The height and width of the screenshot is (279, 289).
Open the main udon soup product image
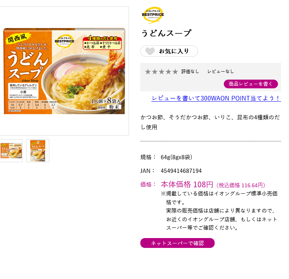(64, 71)
